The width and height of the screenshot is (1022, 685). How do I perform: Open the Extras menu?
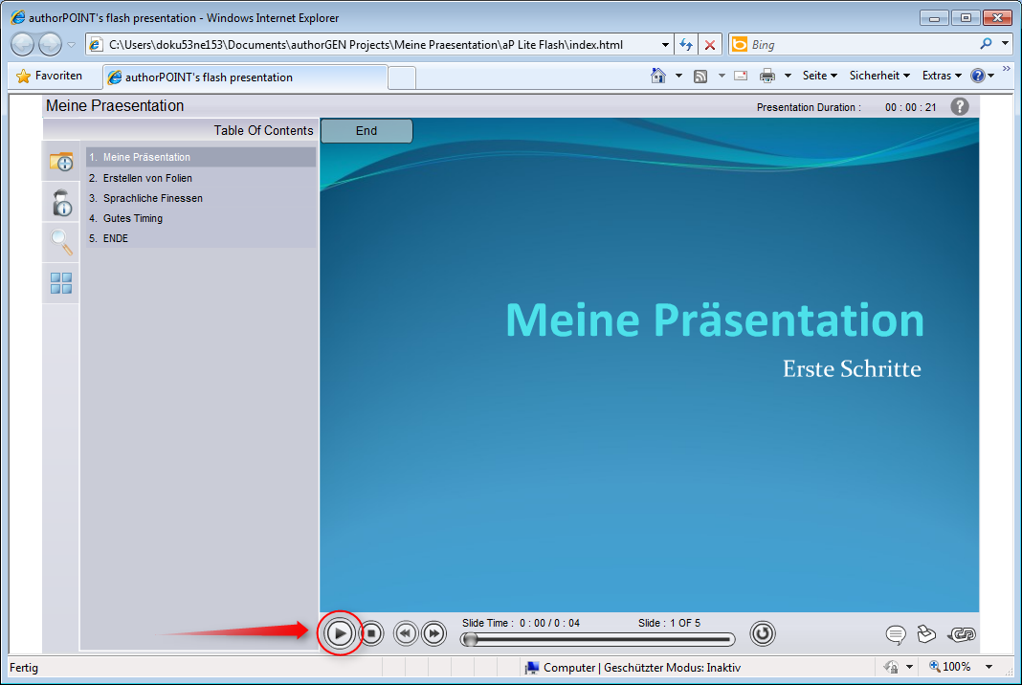click(x=940, y=75)
